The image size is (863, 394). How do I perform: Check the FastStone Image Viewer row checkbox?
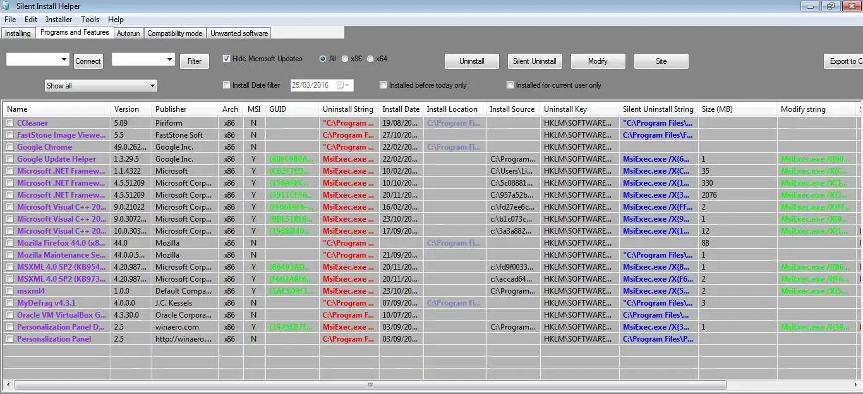tap(9, 135)
